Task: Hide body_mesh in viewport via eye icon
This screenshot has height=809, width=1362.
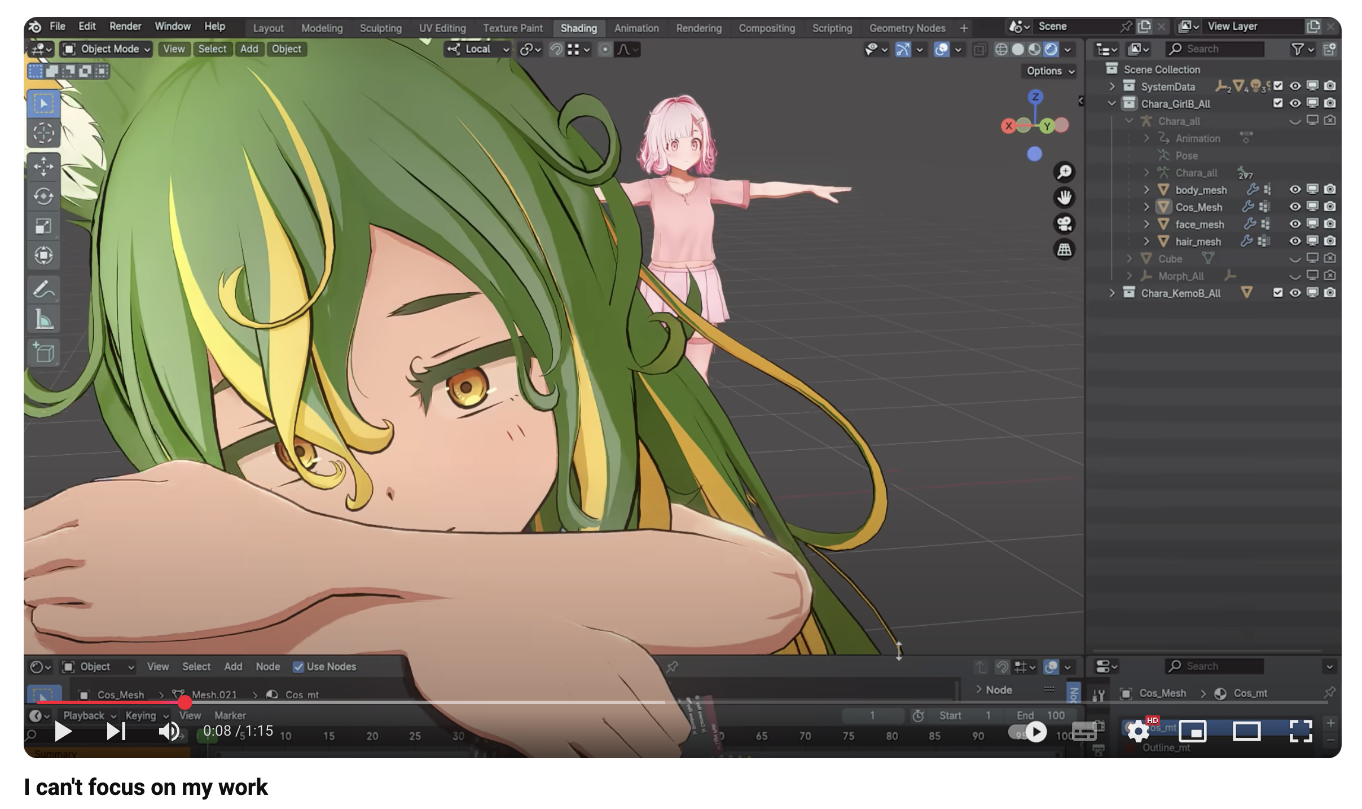Action: pyautogui.click(x=1295, y=190)
